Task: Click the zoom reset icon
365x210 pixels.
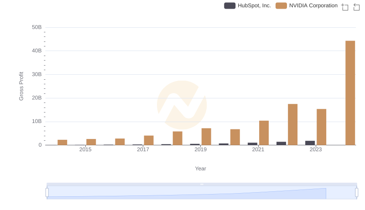Action: pos(356,7)
